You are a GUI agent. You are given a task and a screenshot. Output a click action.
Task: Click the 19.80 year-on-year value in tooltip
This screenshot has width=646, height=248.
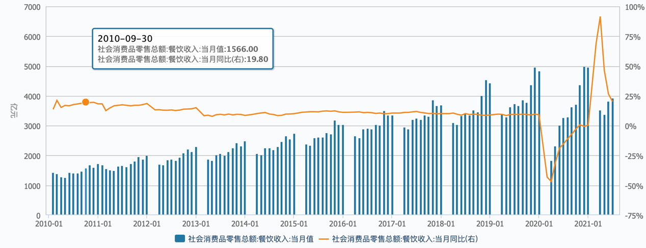(x=258, y=59)
